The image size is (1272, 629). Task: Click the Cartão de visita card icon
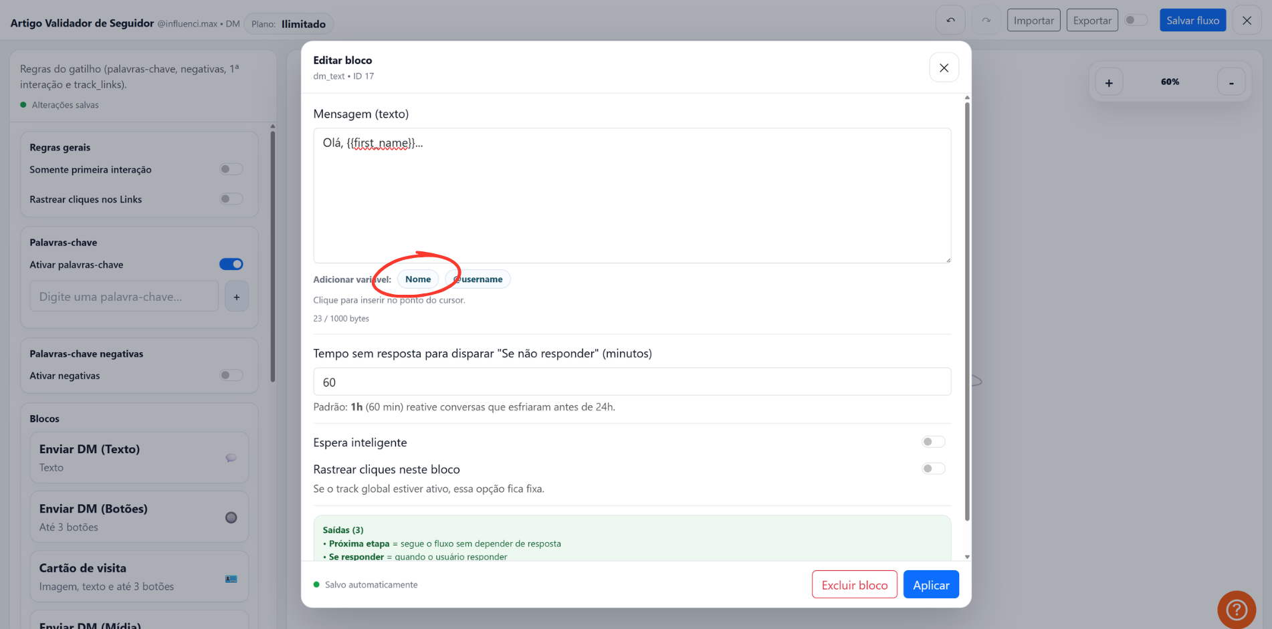[x=231, y=579]
